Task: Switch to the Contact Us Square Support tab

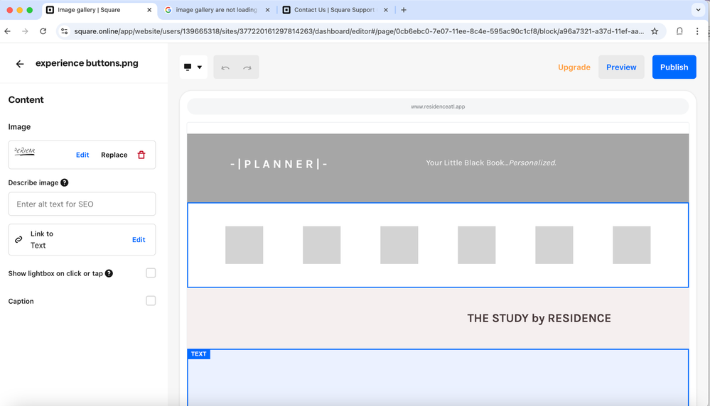Action: click(333, 10)
